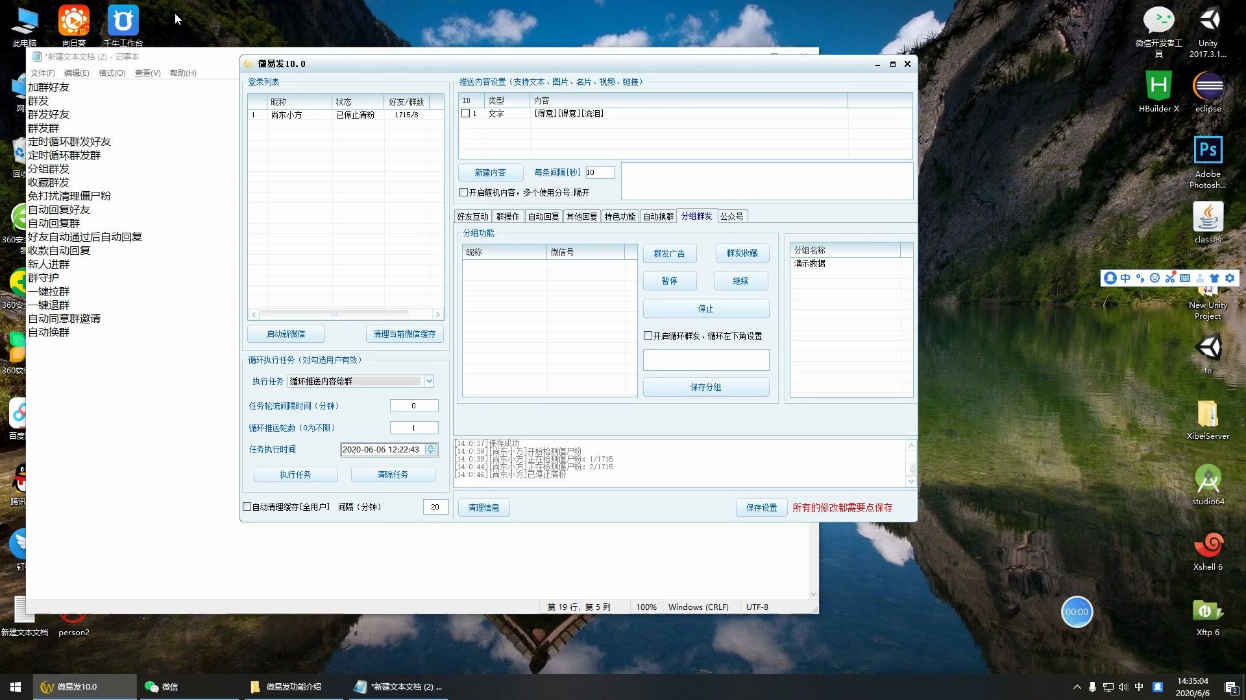Click the 群发收藏 button
The image size is (1246, 700).
coord(742,253)
